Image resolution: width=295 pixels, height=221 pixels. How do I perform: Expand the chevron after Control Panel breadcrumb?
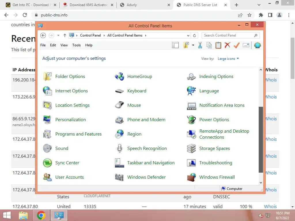pyautogui.click(x=104, y=35)
